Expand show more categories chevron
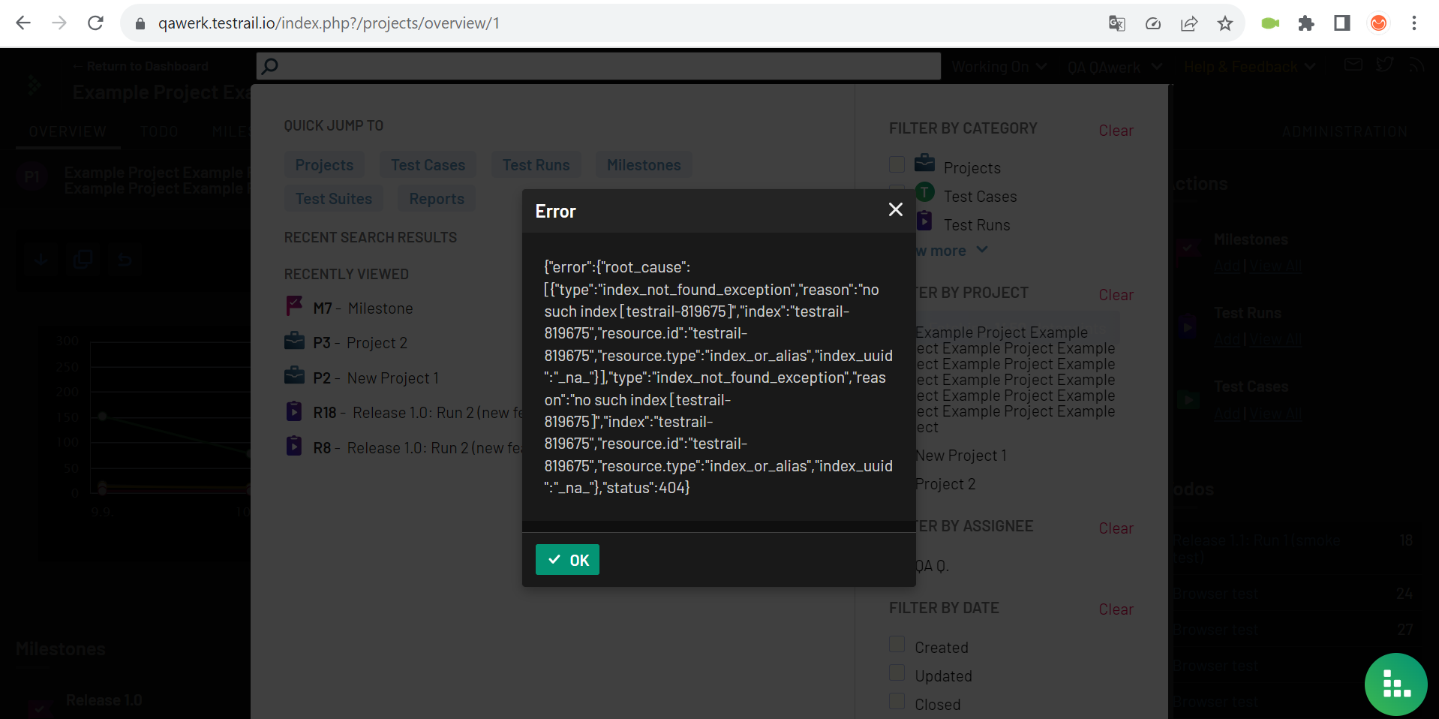This screenshot has height=719, width=1439. click(x=982, y=250)
